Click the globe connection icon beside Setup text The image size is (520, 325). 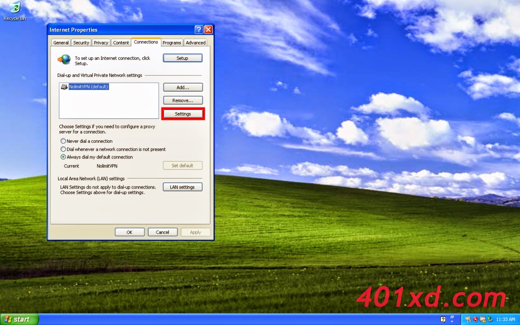click(x=64, y=59)
